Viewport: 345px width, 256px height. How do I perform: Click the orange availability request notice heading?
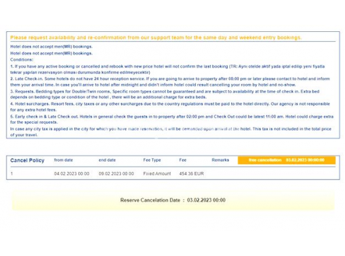(x=156, y=38)
